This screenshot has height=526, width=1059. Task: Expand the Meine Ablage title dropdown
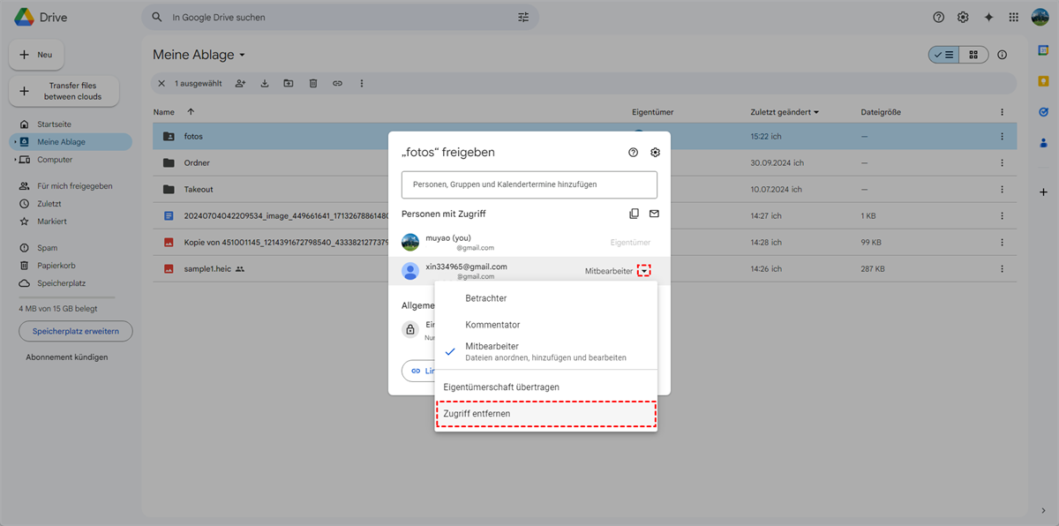click(x=242, y=56)
